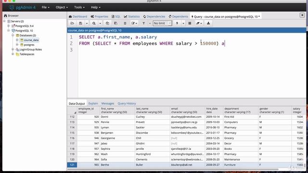Click the Stop query square icon
Viewport: 308px width, 173px height.
pos(190,24)
